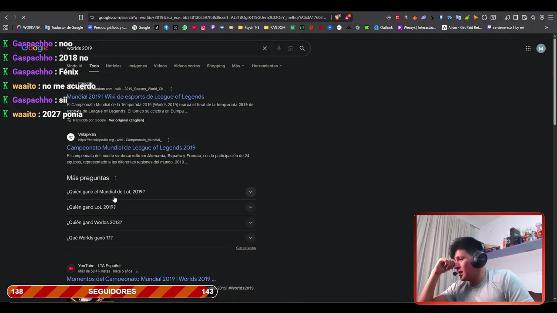Expand '¿Quién ganó el Mundial de LoL 2019?'

click(x=161, y=192)
